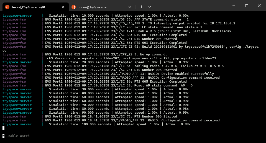Click 'RTS 003 Execution Completed' text
Viewport: 266px width, 143px height.
click(x=160, y=43)
